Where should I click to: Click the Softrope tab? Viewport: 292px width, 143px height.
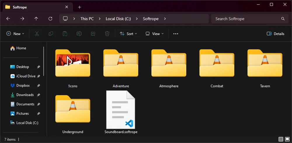click(x=38, y=7)
